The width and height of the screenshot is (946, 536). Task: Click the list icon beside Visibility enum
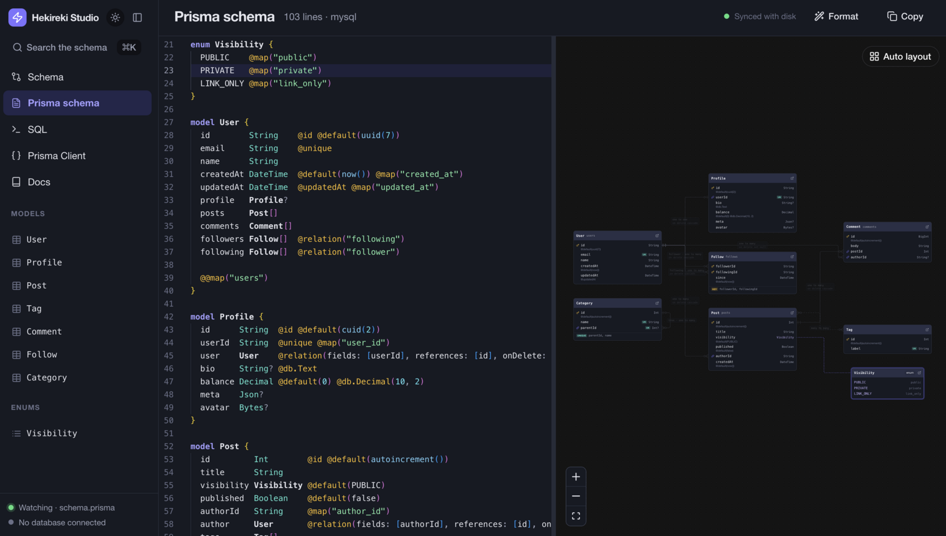[17, 434]
